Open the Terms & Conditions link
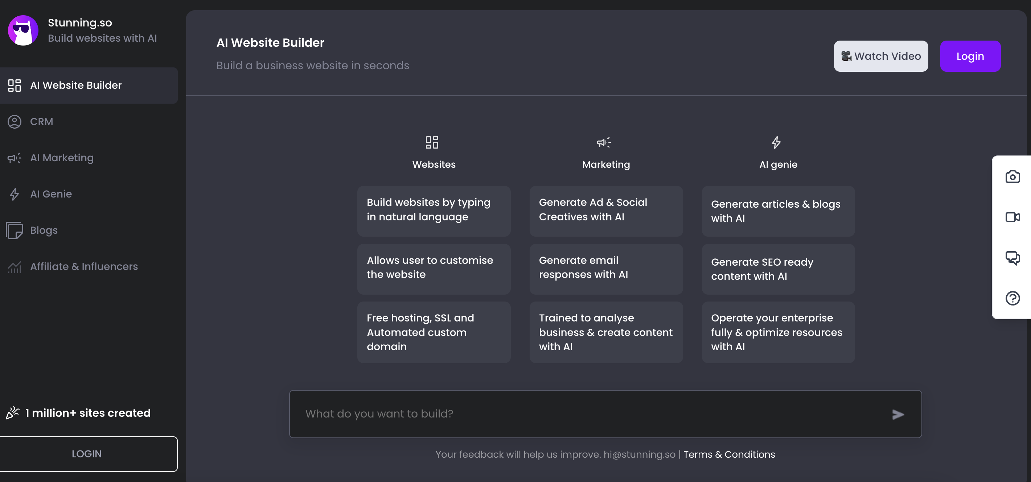 click(729, 454)
